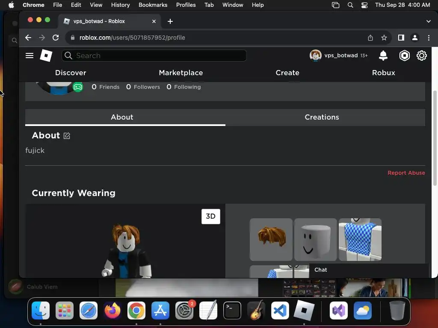Close the vps_botwad - Roblox tab
438x328 pixels.
(154, 21)
